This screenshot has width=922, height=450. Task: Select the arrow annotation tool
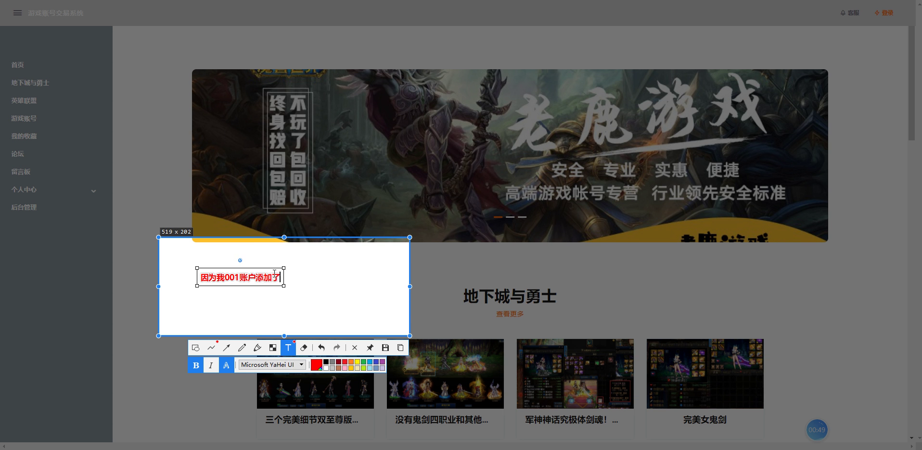227,348
